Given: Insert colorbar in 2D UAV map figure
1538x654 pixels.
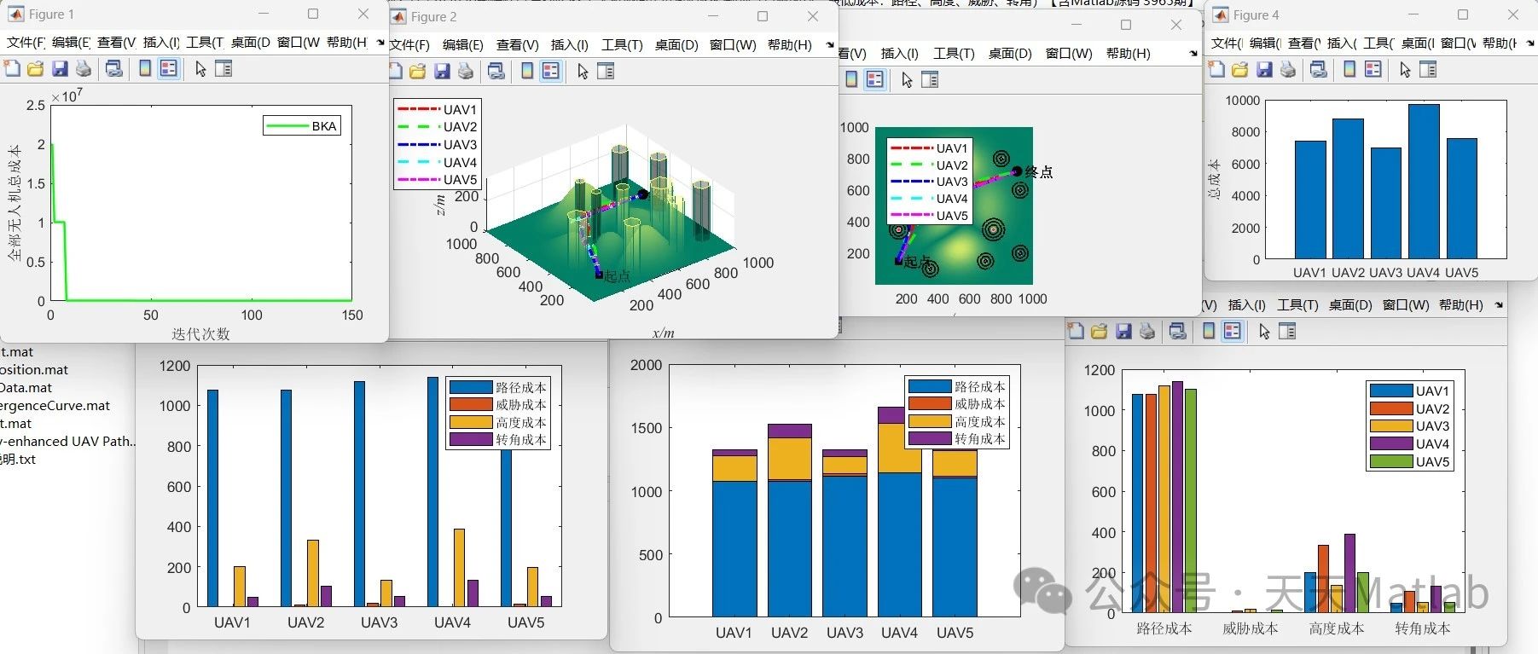Looking at the screenshot, I should (x=851, y=79).
